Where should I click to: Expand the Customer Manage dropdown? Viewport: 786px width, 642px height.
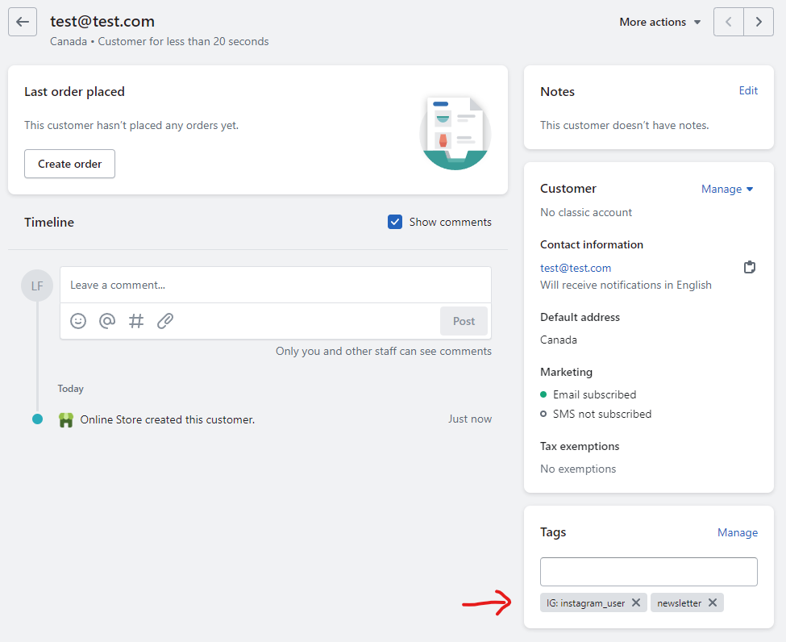pyautogui.click(x=727, y=189)
